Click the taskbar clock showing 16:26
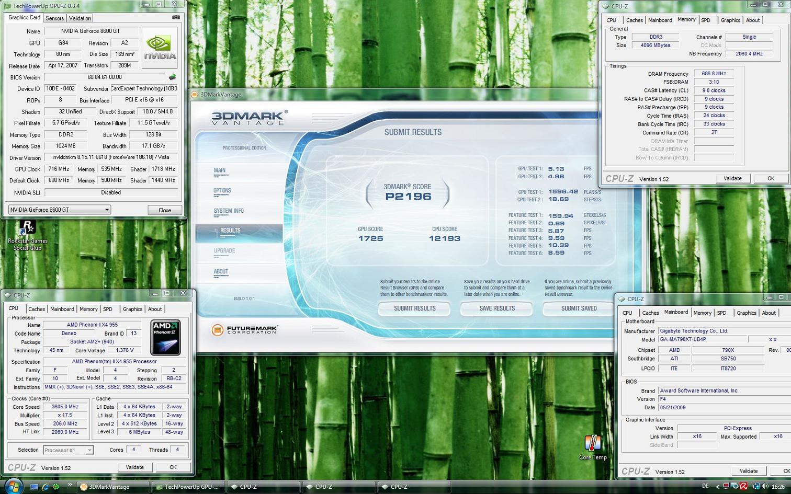This screenshot has height=494, width=791. coord(778,487)
